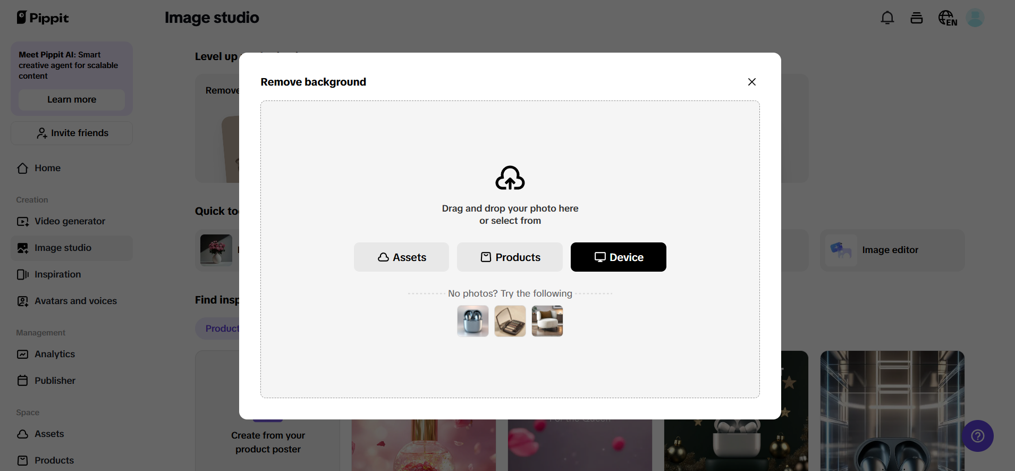Screen dimensions: 1015x471
Task: Change language via globe EN icon
Action: pos(948,18)
